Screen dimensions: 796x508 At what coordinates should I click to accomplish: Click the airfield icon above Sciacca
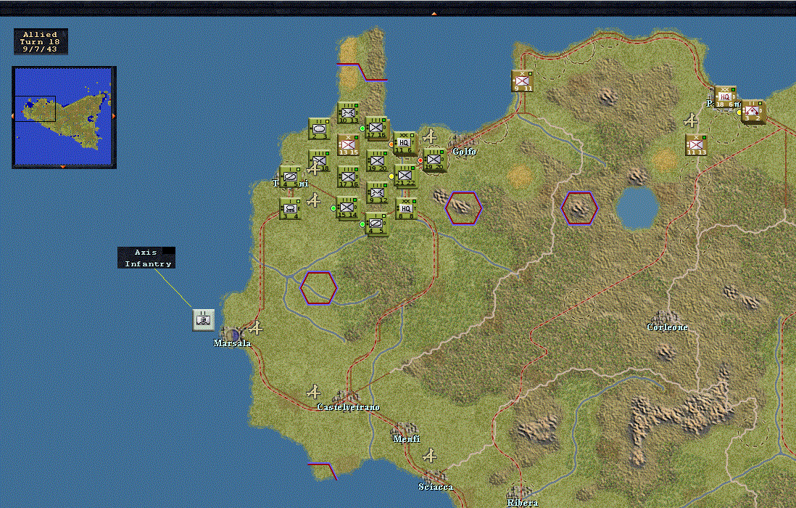coord(430,455)
